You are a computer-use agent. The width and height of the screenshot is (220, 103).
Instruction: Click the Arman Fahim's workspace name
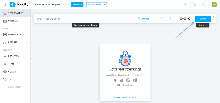(x=47, y=5)
